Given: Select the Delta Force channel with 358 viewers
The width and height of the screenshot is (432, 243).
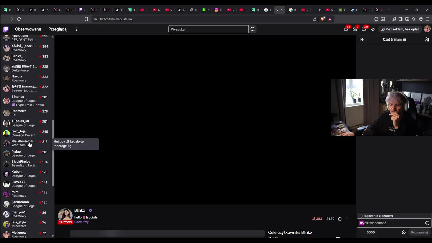Looking at the screenshot, I should click(x=27, y=68).
